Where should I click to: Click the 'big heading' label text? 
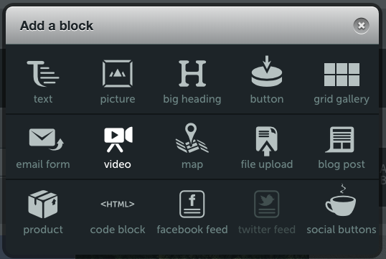[192, 99]
